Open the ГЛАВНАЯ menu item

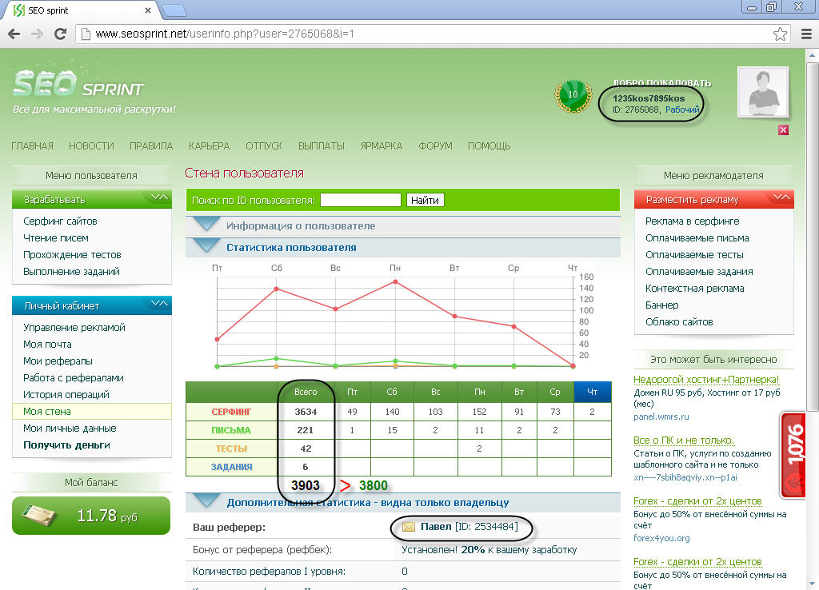point(32,146)
